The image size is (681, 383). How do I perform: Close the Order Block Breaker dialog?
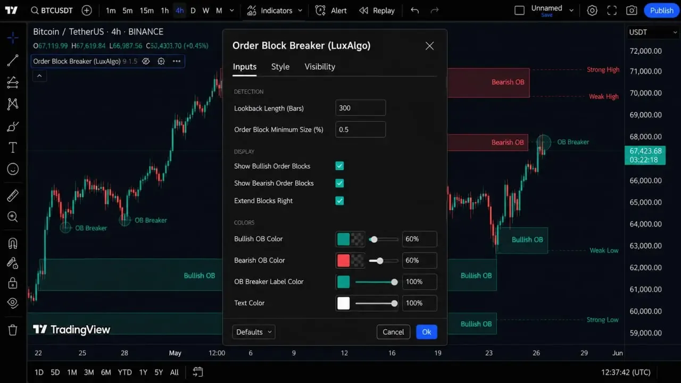429,46
